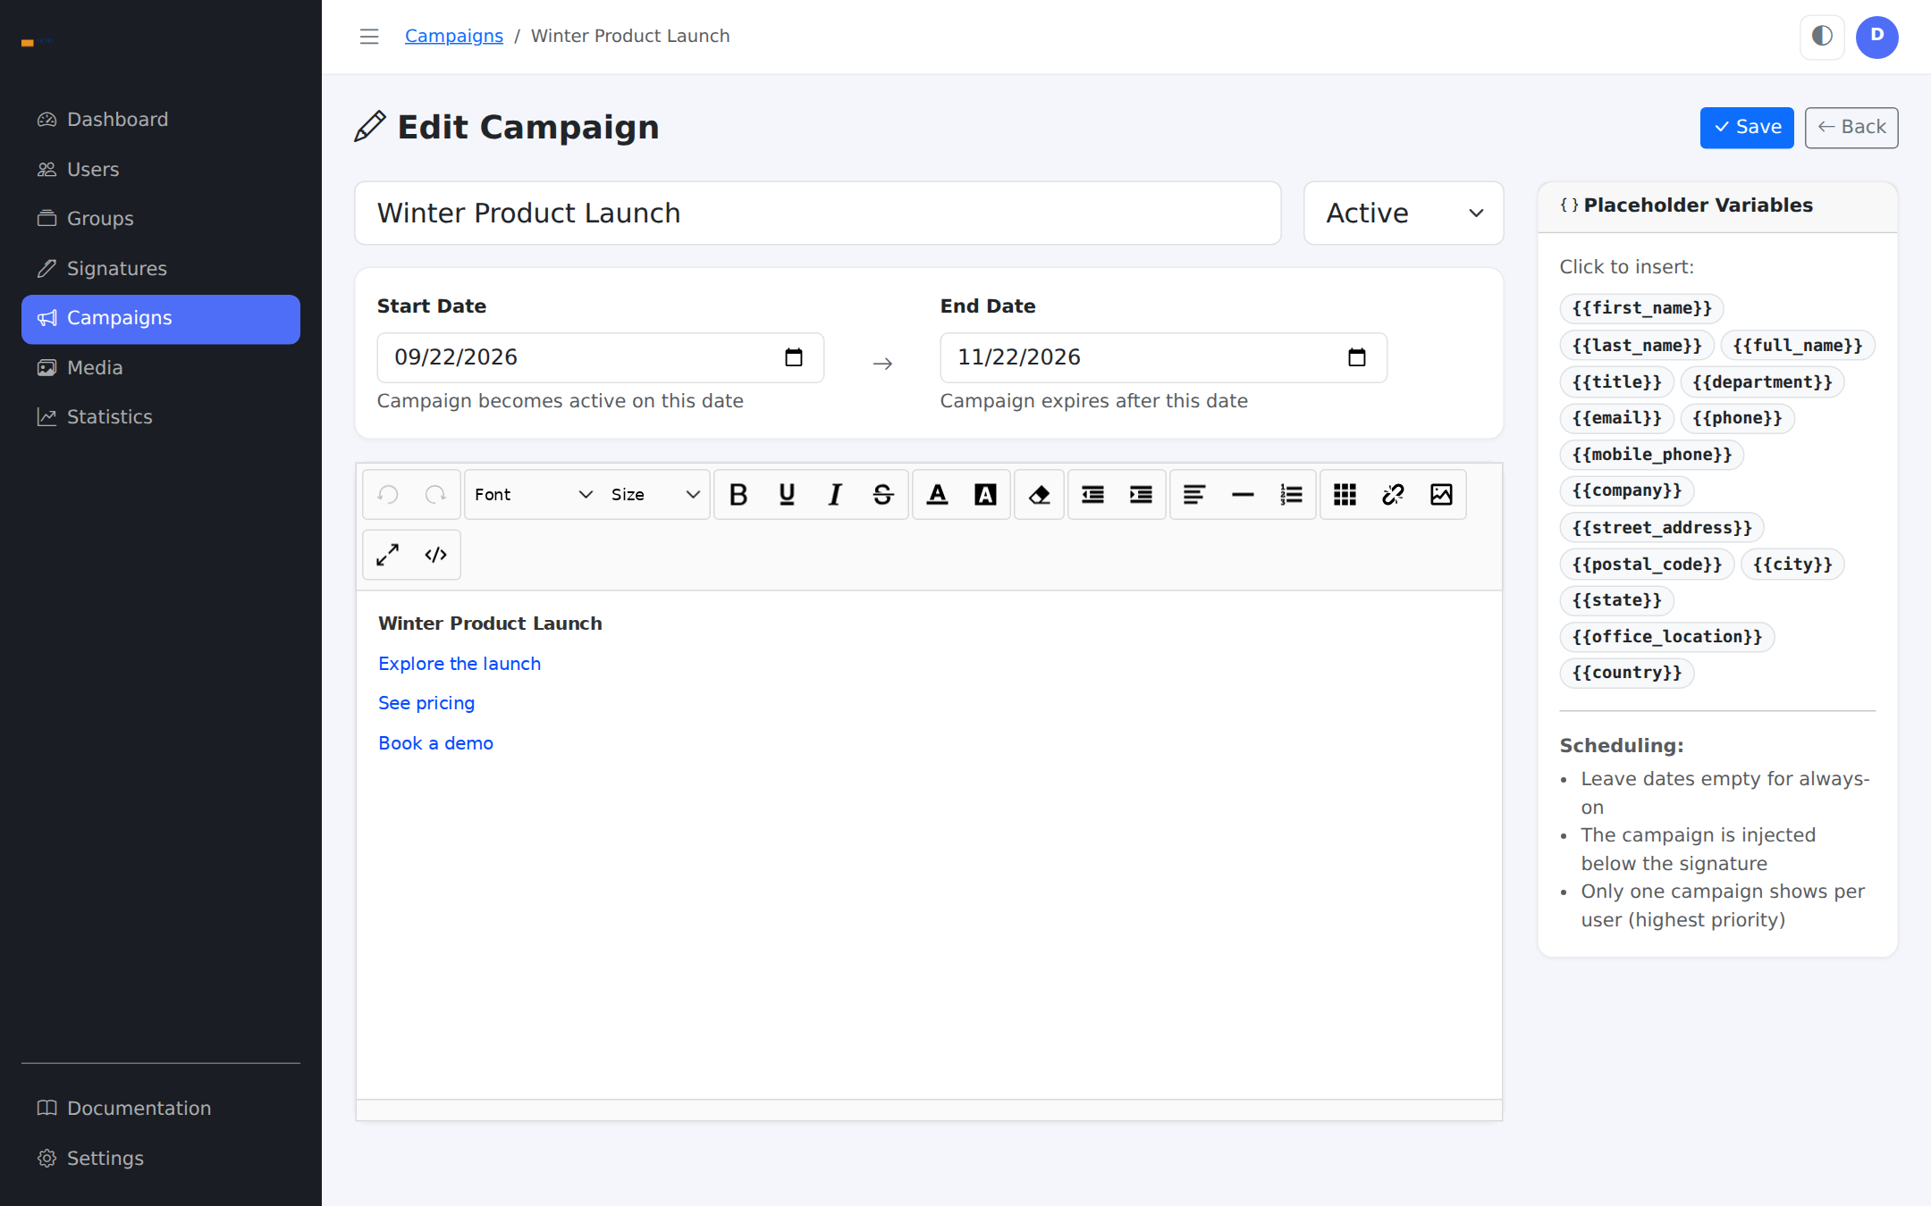The width and height of the screenshot is (1931, 1206).
Task: Click the Explore the launch link
Action: (460, 664)
